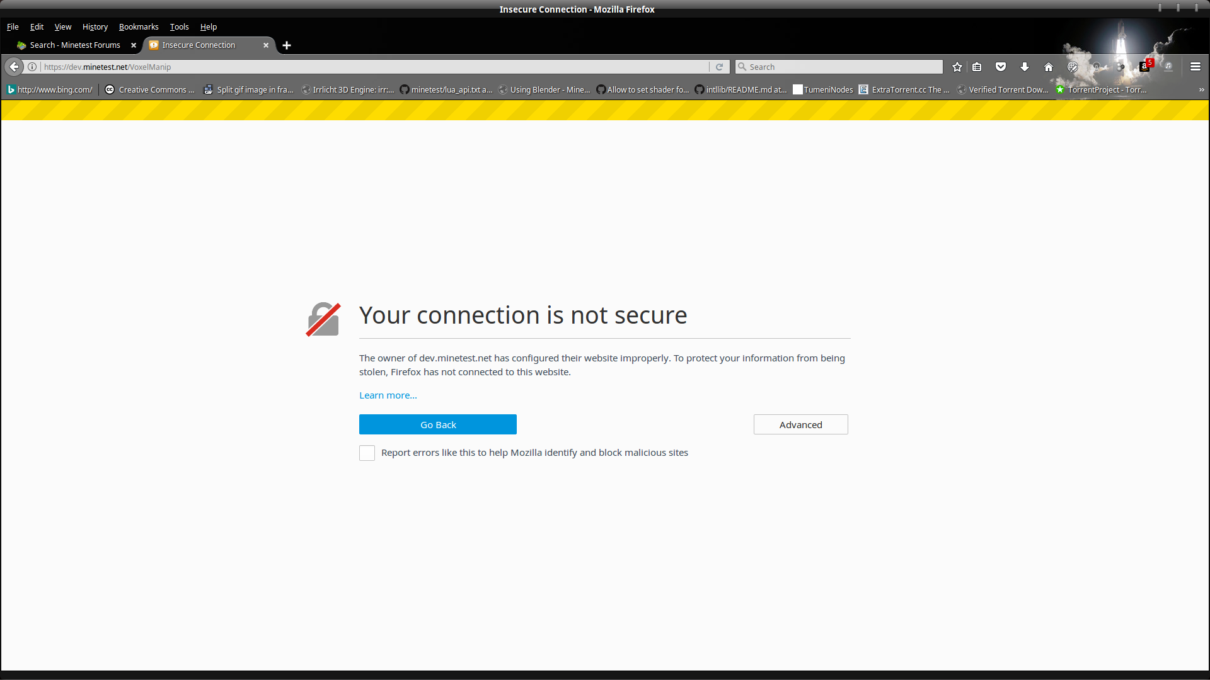Check the Report errors to Mozilla checkbox
This screenshot has height=680, width=1210.
[x=367, y=453]
